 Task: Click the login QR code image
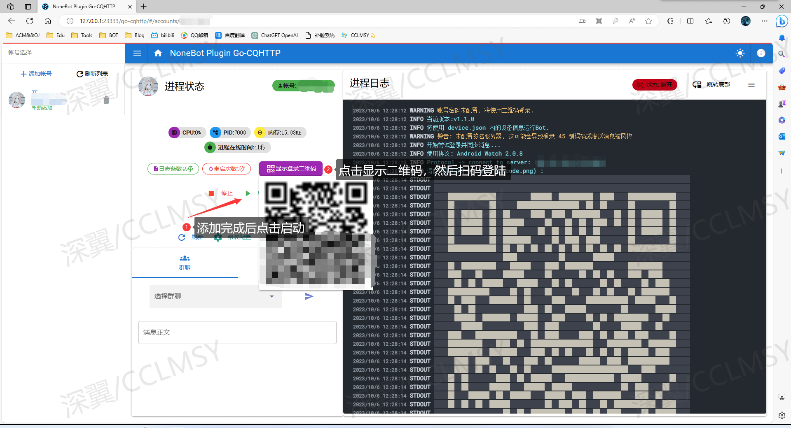click(316, 233)
